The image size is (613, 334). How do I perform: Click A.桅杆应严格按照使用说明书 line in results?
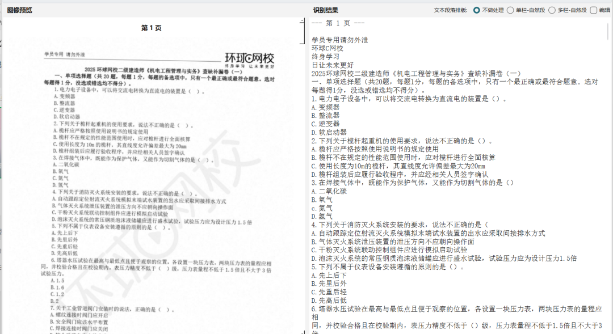pos(375,149)
